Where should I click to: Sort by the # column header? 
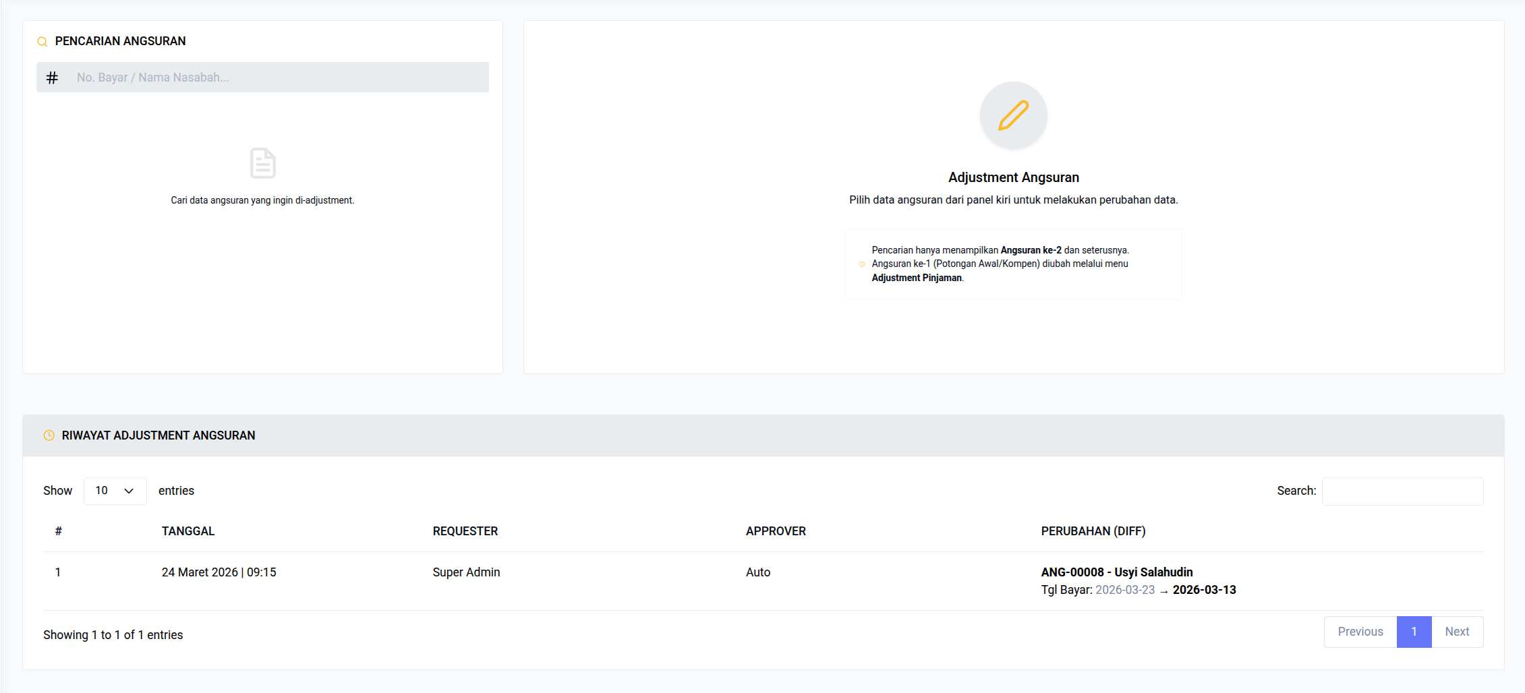tap(59, 531)
